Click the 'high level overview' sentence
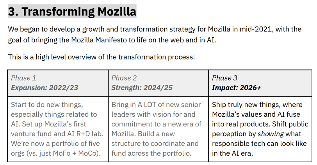The image size is (317, 165). (x=101, y=57)
